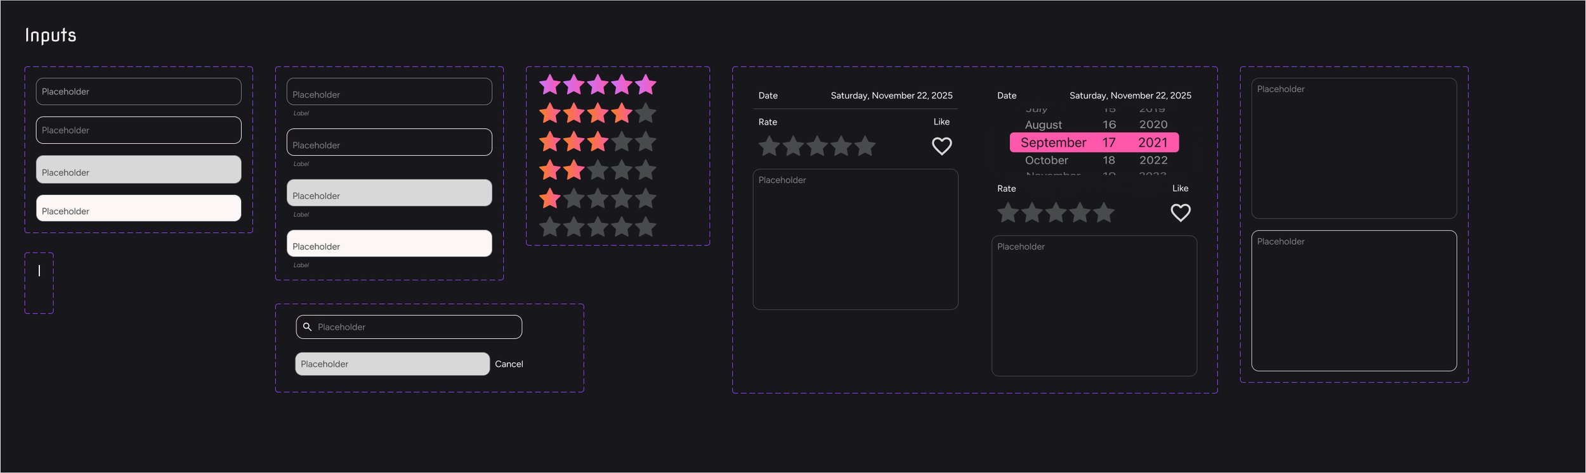
Task: Select October in the date wheel
Action: (x=1047, y=160)
